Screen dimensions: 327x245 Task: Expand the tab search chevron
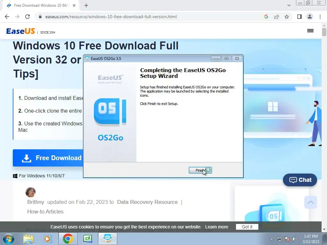(289, 5)
